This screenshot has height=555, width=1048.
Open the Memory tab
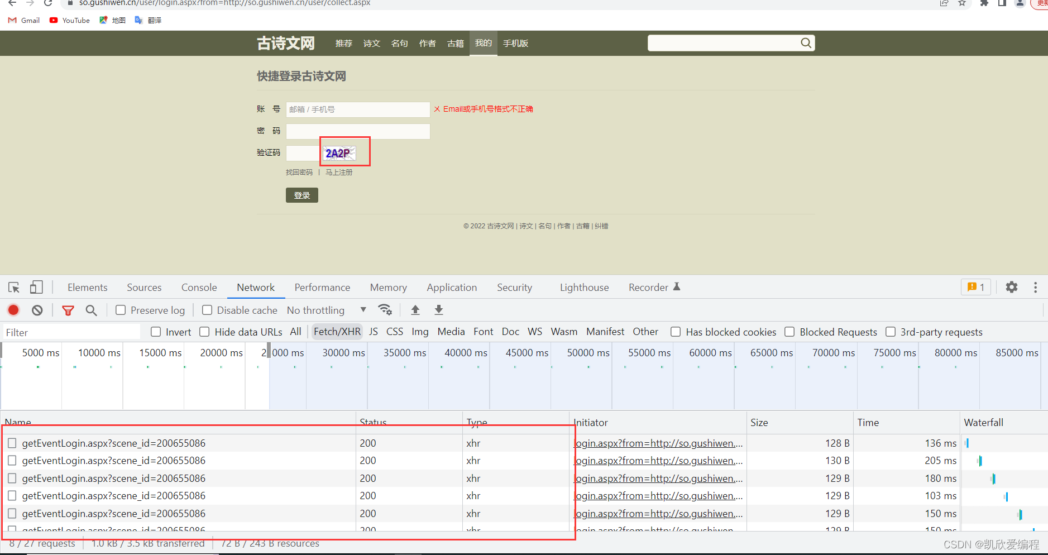tap(388, 287)
